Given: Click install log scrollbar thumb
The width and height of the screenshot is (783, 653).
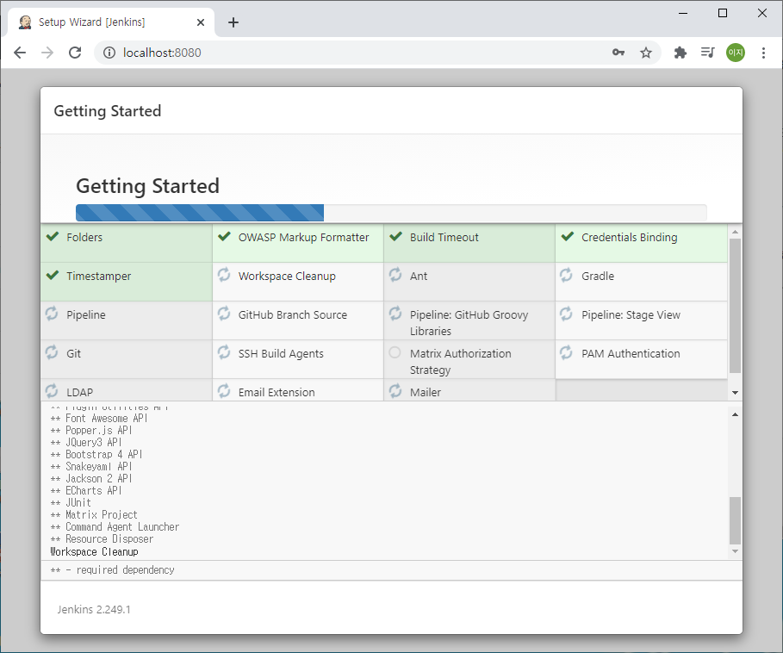Looking at the screenshot, I should point(735,520).
